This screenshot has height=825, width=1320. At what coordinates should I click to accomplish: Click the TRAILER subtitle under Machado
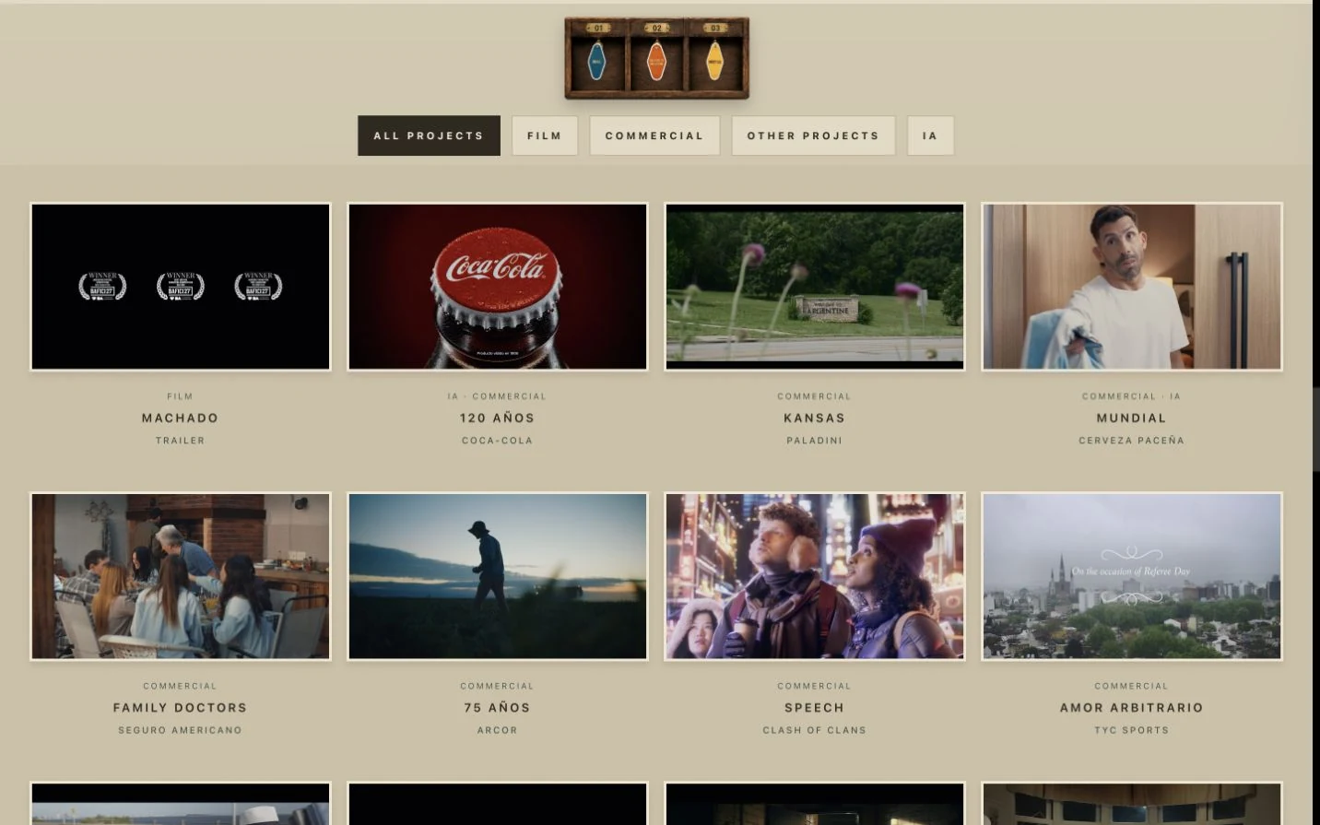tap(181, 441)
